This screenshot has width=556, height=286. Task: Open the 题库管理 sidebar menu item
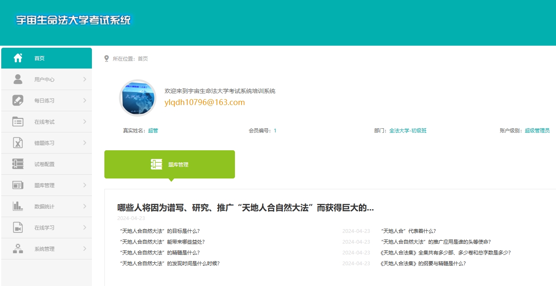[x=44, y=185]
